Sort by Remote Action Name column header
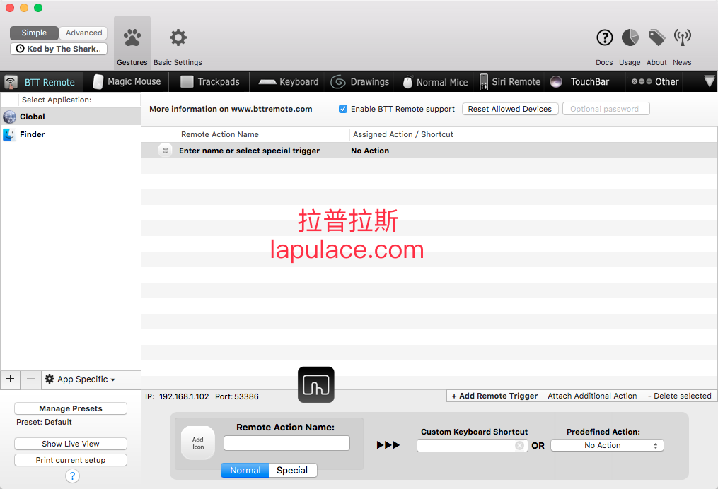718x489 pixels. click(x=264, y=134)
